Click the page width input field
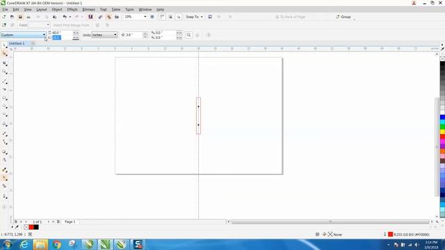The height and width of the screenshot is (250, 445). coord(62,33)
